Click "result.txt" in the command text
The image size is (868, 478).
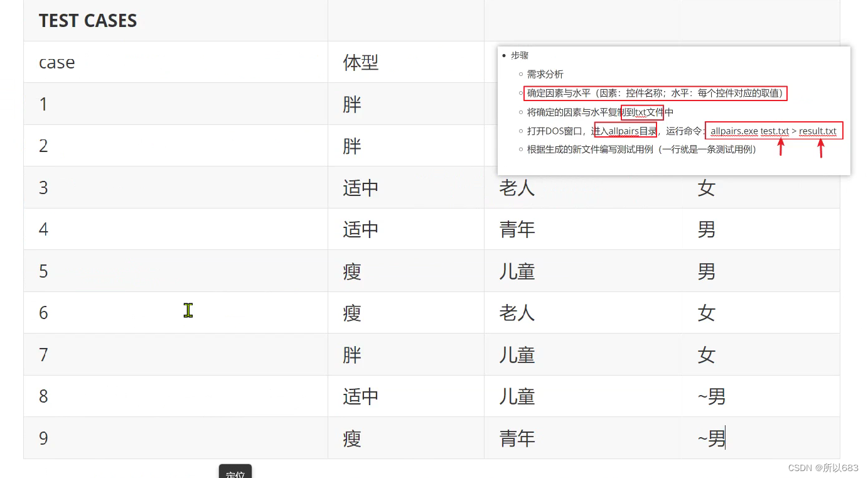818,131
